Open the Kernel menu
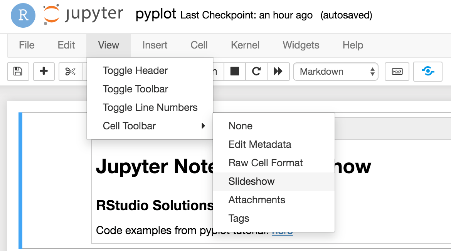This screenshot has height=251, width=451. [x=245, y=45]
